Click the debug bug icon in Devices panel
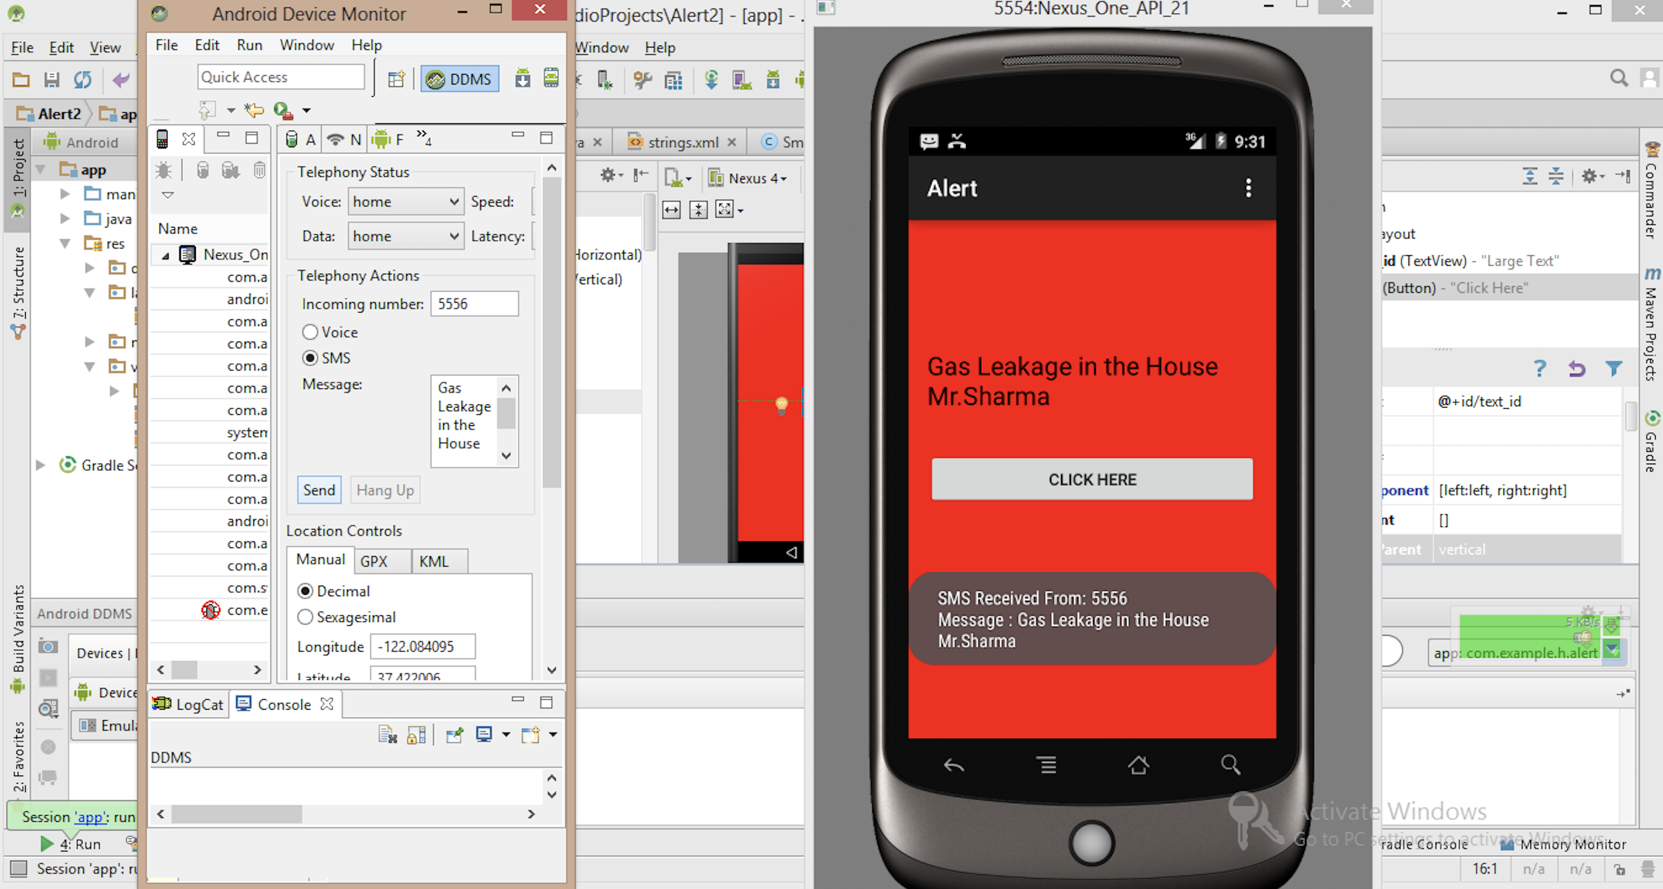The height and width of the screenshot is (889, 1663). click(163, 171)
